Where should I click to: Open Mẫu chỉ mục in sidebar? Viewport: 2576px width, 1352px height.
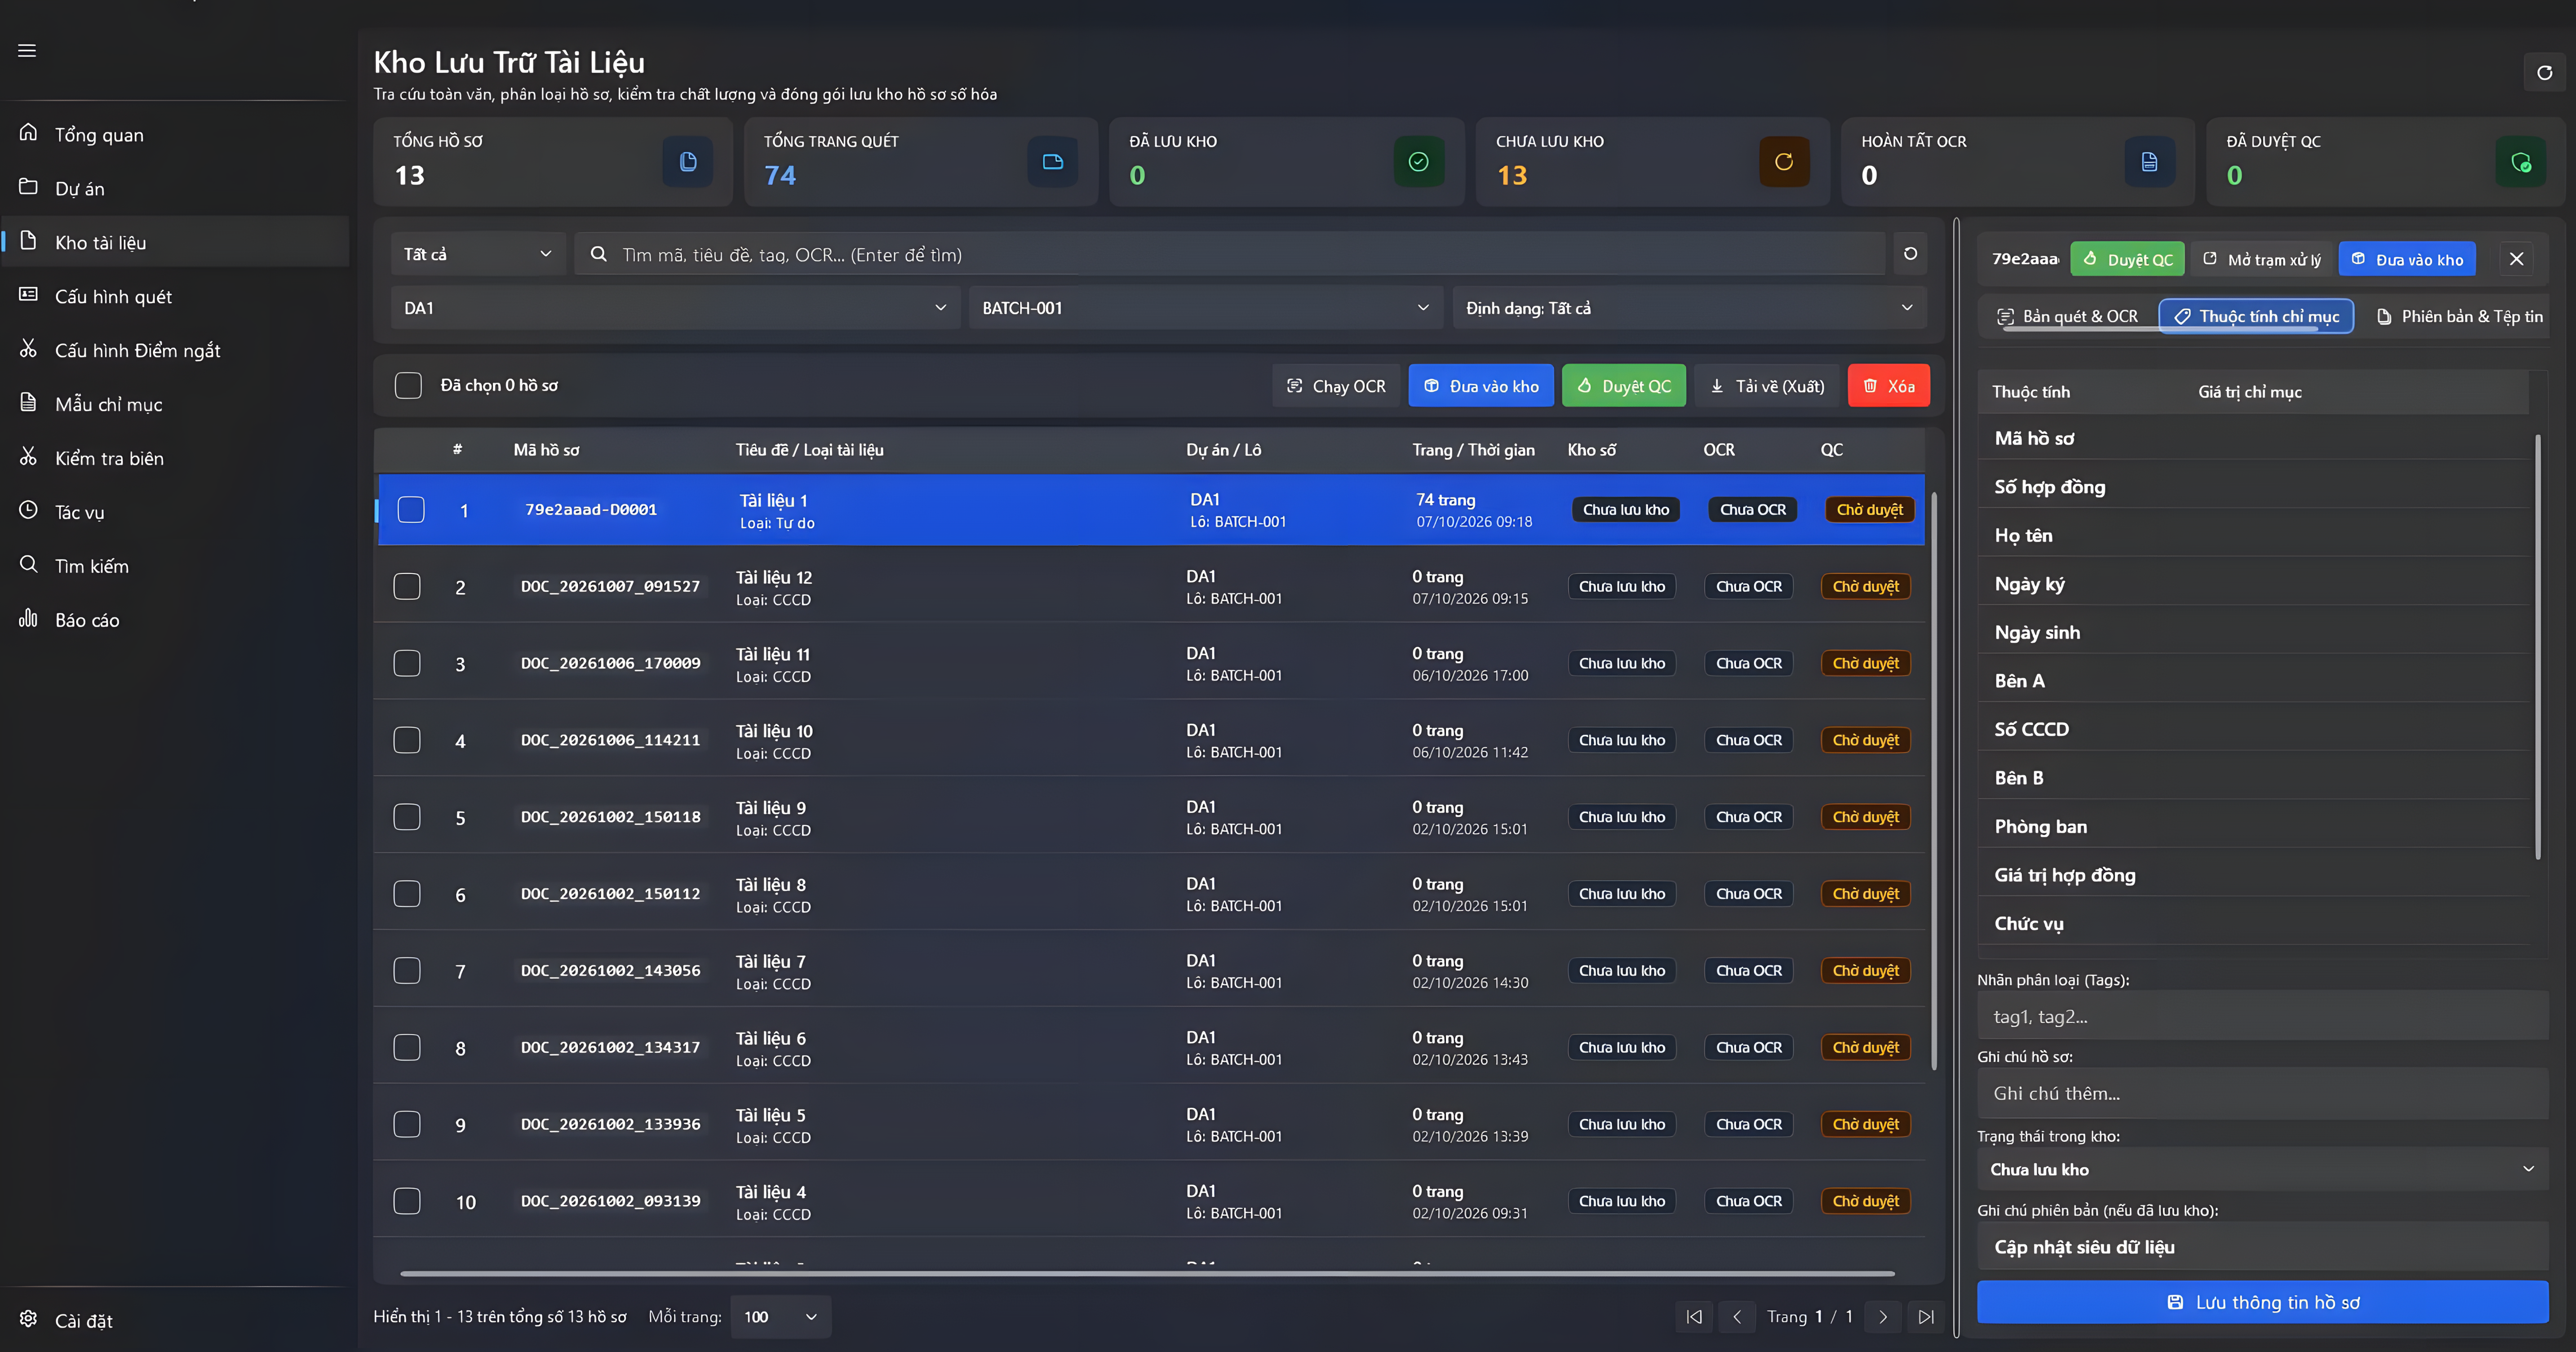[175, 404]
